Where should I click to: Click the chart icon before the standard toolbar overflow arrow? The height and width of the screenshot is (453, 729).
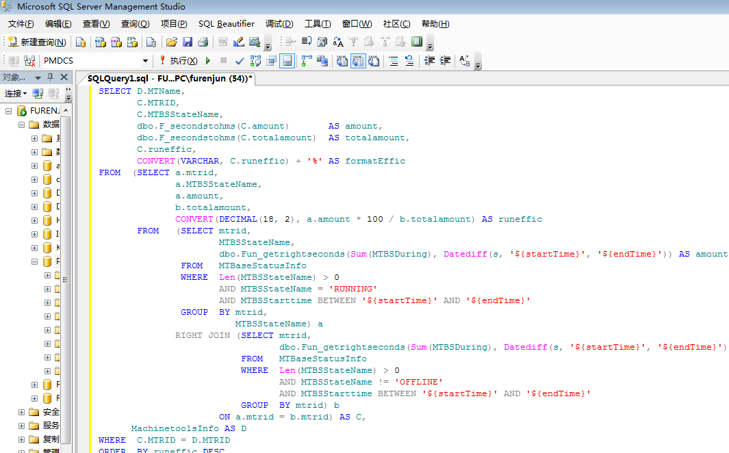pos(255,42)
